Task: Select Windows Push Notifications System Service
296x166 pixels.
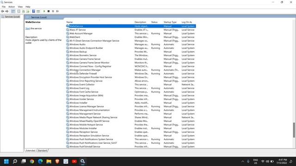Action: (x=131, y=139)
